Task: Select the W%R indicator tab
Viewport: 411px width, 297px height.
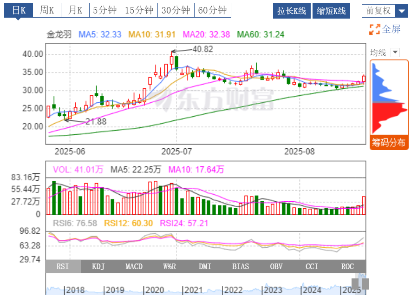Action: [x=170, y=267]
